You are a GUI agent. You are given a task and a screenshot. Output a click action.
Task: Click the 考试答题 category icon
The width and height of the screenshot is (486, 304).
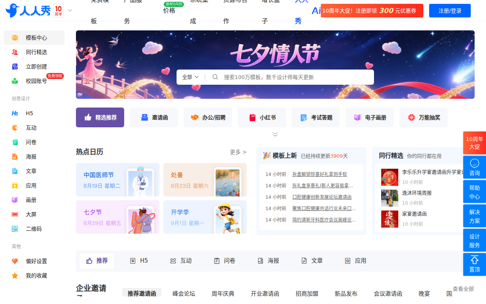click(304, 117)
